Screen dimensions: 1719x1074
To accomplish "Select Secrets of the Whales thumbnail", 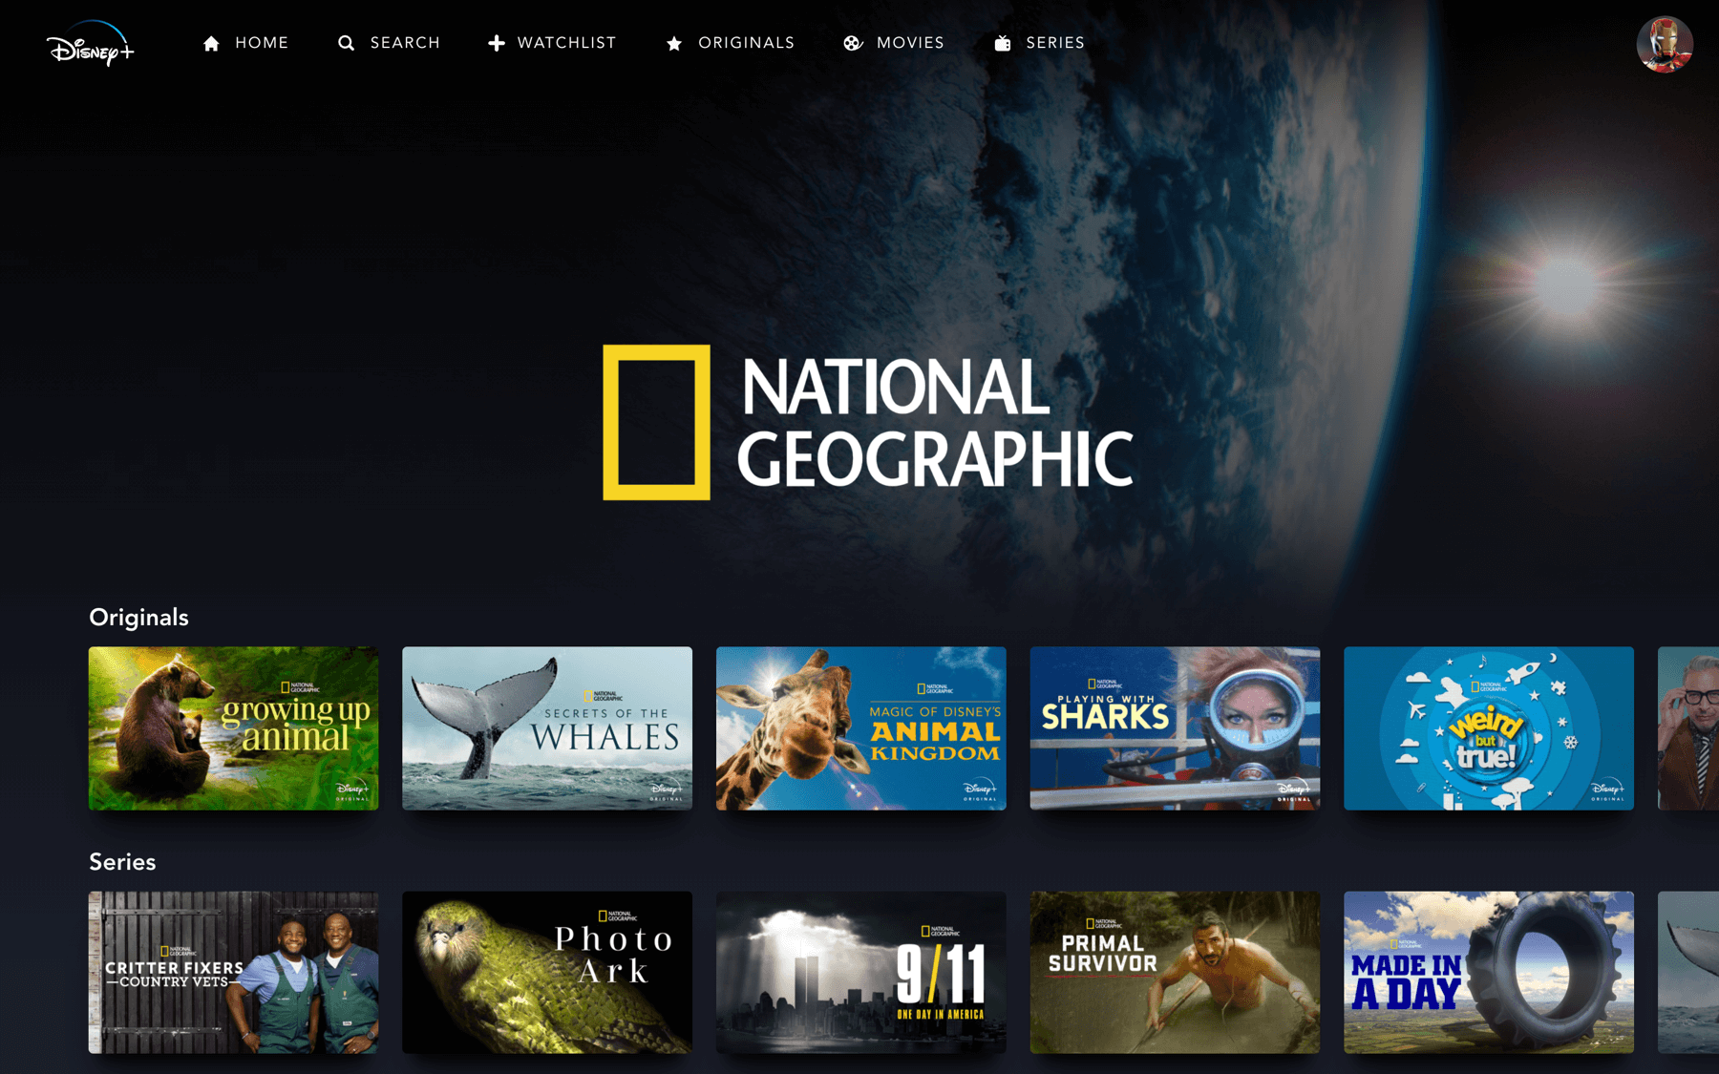I will pos(547,728).
